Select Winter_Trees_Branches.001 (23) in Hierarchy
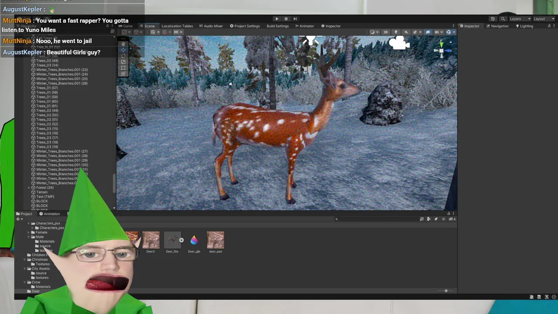This screenshot has width=558, height=314. 62,70
